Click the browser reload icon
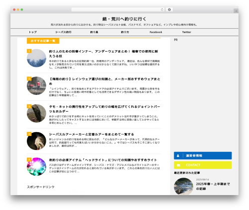This screenshot has width=249, height=210. point(162,9)
